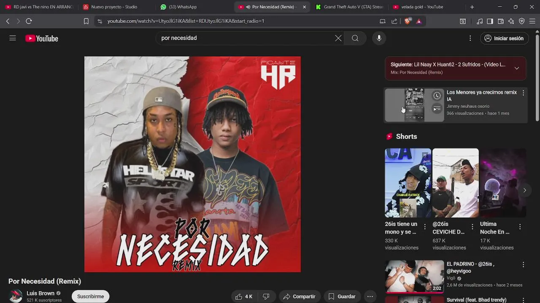Expand the Siguiente mix playlist chevron
Screen dimensions: 540x303
pyautogui.click(x=517, y=68)
